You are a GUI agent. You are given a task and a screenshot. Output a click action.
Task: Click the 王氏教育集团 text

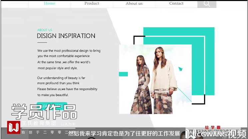coord(39,123)
